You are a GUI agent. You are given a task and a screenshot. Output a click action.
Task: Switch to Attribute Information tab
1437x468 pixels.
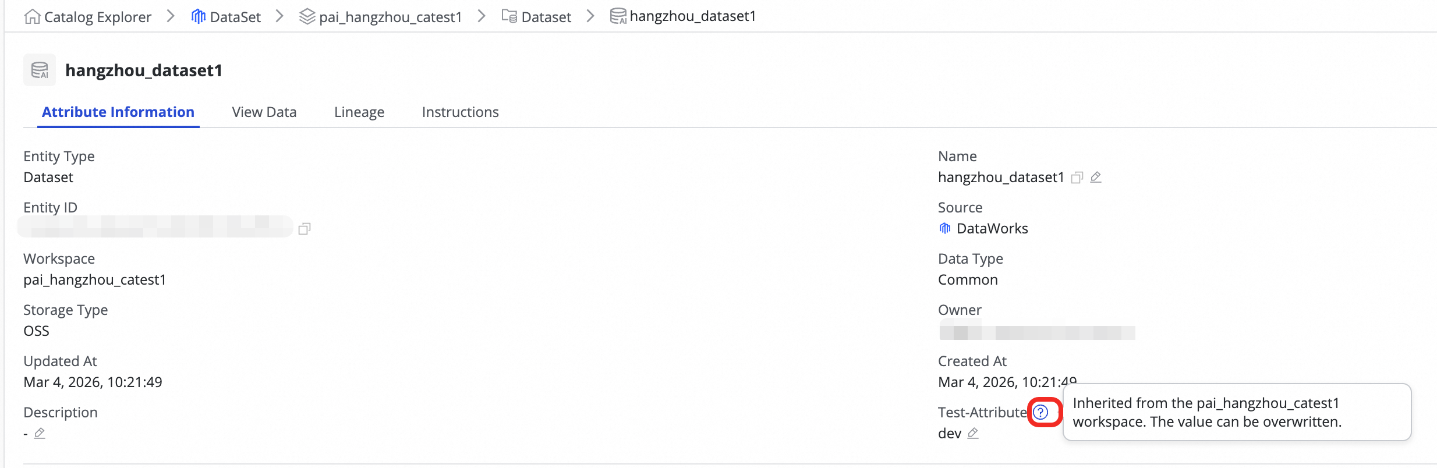118,112
